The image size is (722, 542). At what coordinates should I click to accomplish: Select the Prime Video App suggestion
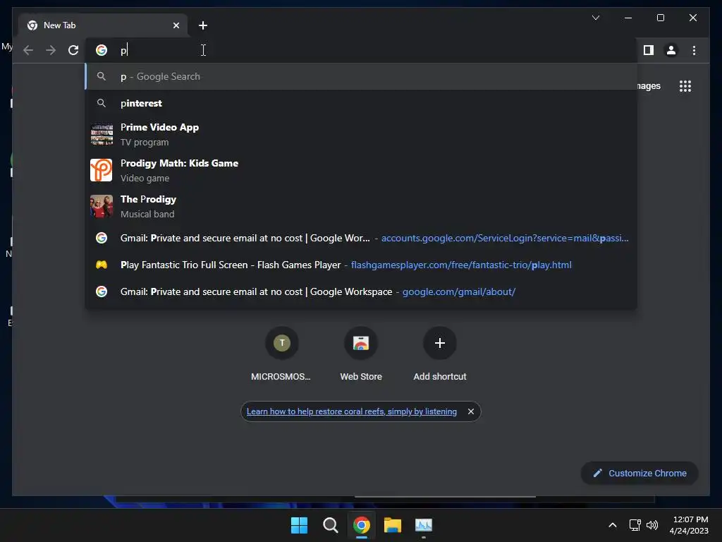pos(361,135)
